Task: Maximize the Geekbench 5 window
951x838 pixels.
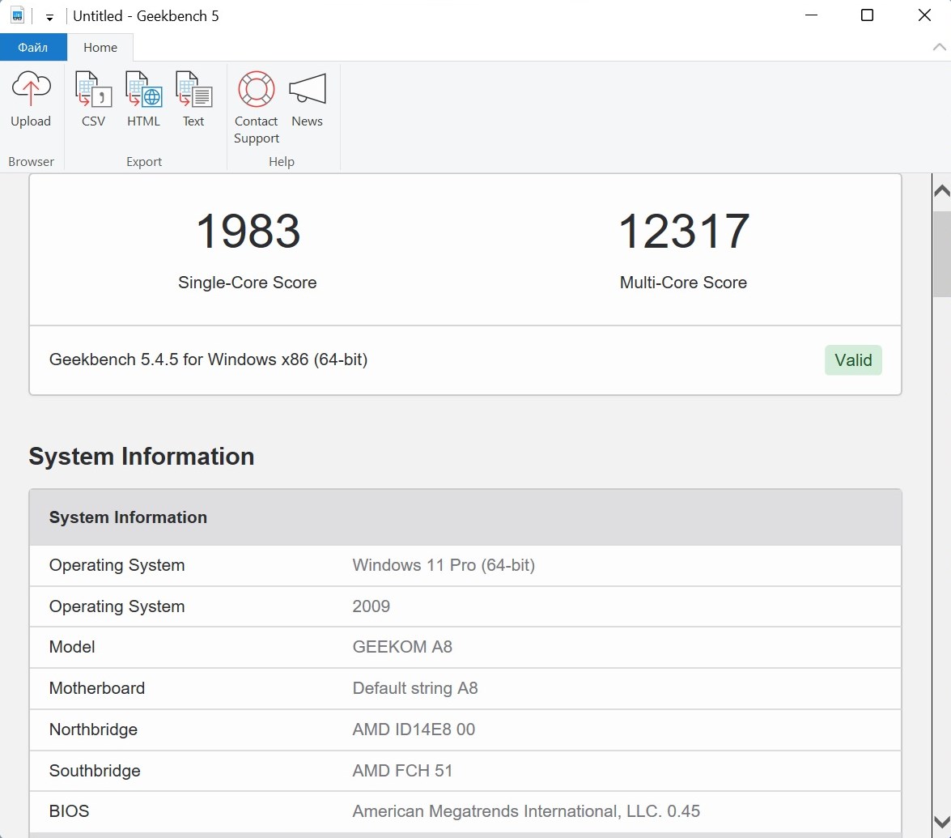Action: 867,15
